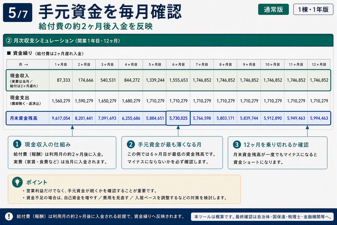Click the expense value 1,650,279

107,101
